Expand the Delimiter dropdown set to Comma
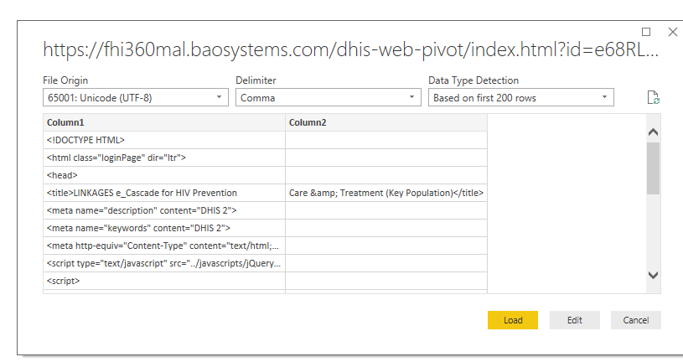The height and width of the screenshot is (362, 683). [x=329, y=98]
